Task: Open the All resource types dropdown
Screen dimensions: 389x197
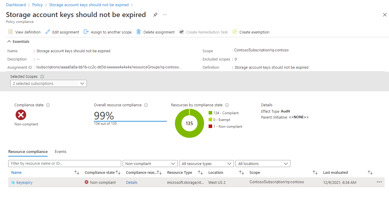Action: pos(207,164)
